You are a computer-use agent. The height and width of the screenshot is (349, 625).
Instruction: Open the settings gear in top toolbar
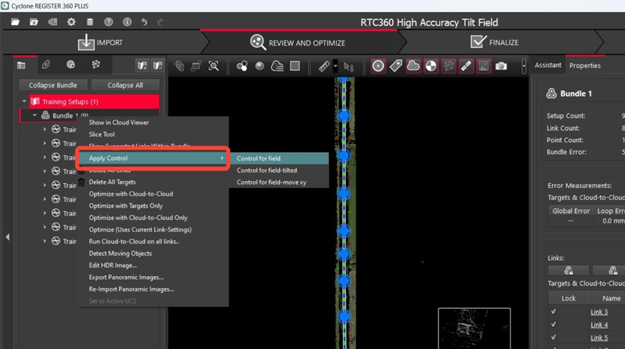[x=71, y=22]
